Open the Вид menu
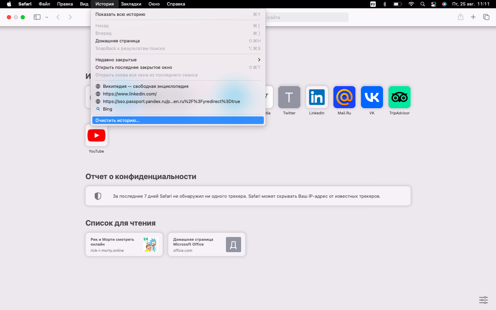The width and height of the screenshot is (496, 310). [x=84, y=4]
